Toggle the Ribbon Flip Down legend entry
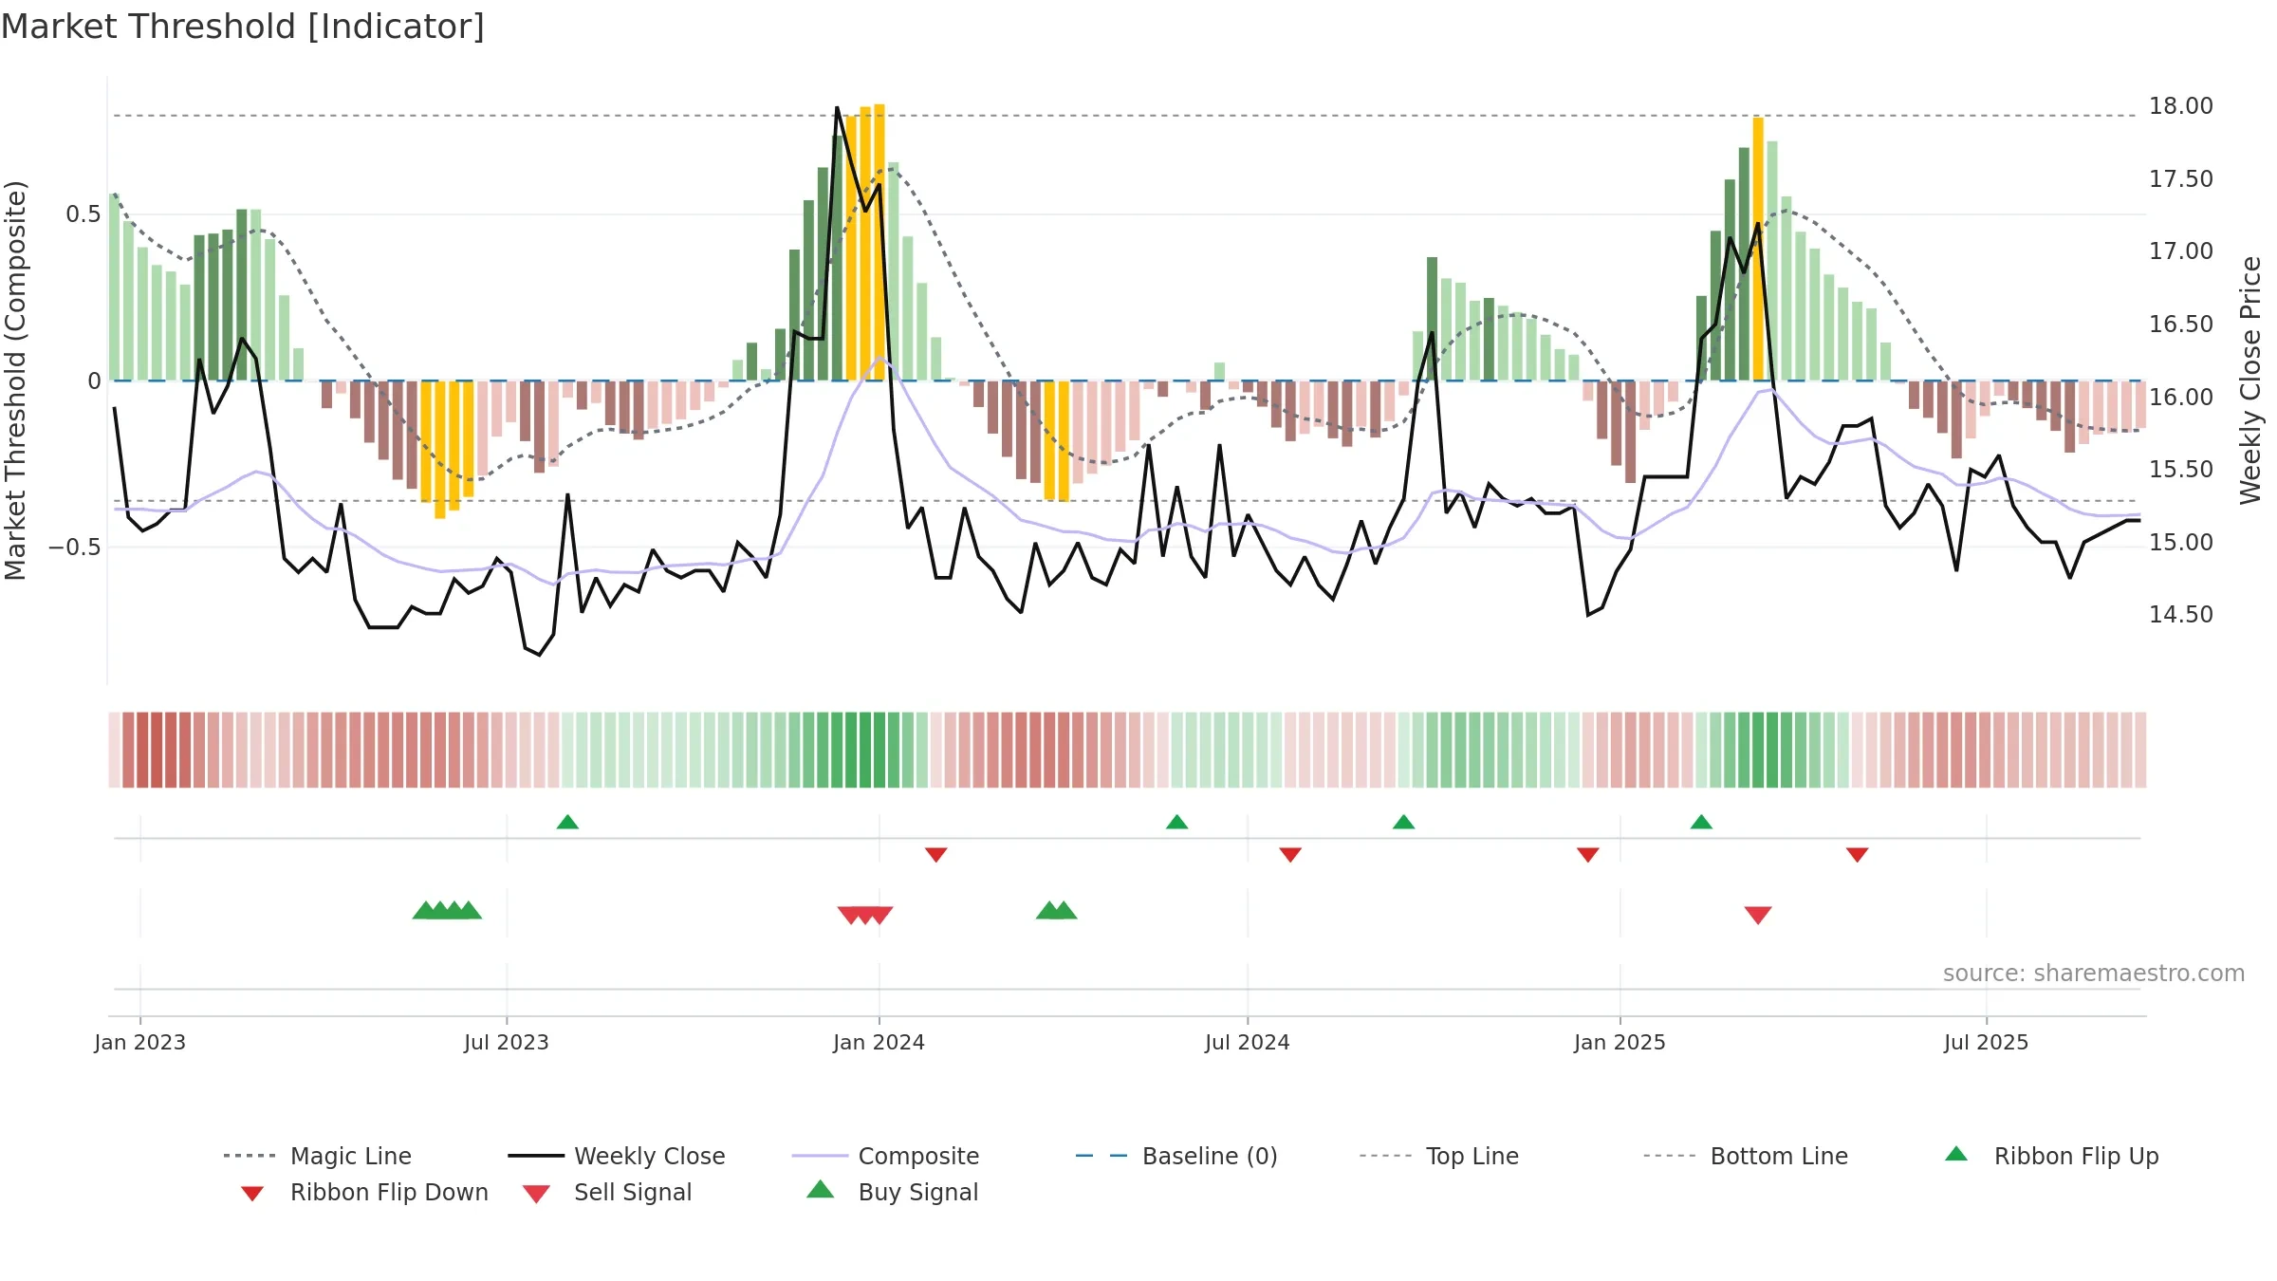 (x=363, y=1192)
